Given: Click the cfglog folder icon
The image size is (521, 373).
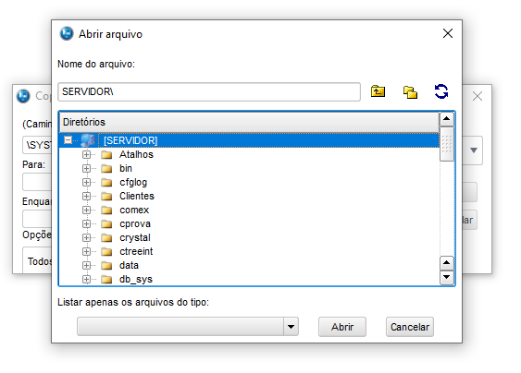Looking at the screenshot, I should (106, 183).
